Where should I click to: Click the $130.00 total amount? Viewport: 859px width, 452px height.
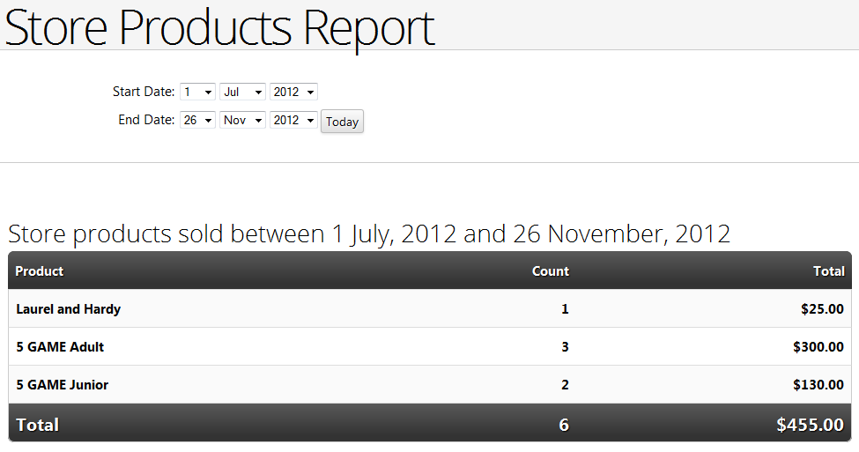pos(818,385)
